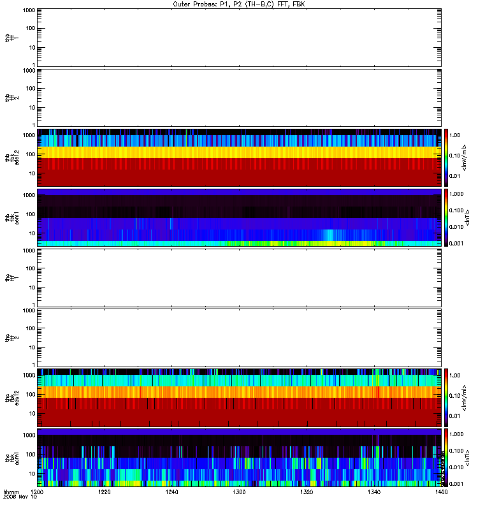Click the "100" frequency tick of the thc fbk scm1 panel
Viewport: 478px width, 510px height.
31,455
